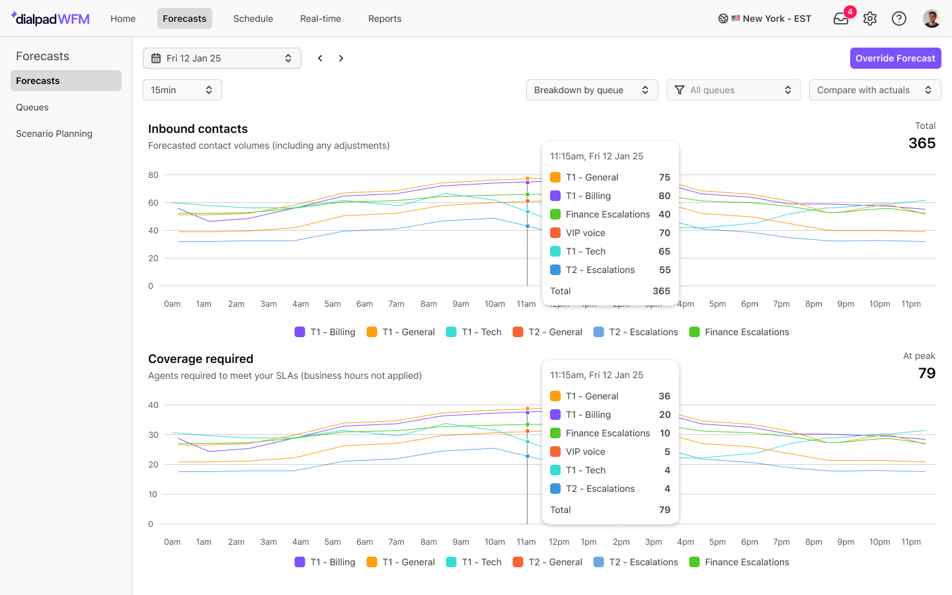Image resolution: width=952 pixels, height=595 pixels.
Task: Open the Schedule tab
Action: pos(253,19)
